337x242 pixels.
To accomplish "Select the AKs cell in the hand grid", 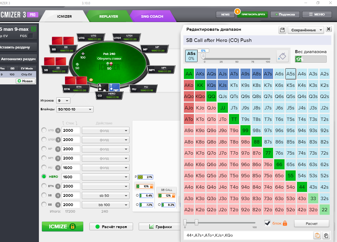I will coord(200,74).
